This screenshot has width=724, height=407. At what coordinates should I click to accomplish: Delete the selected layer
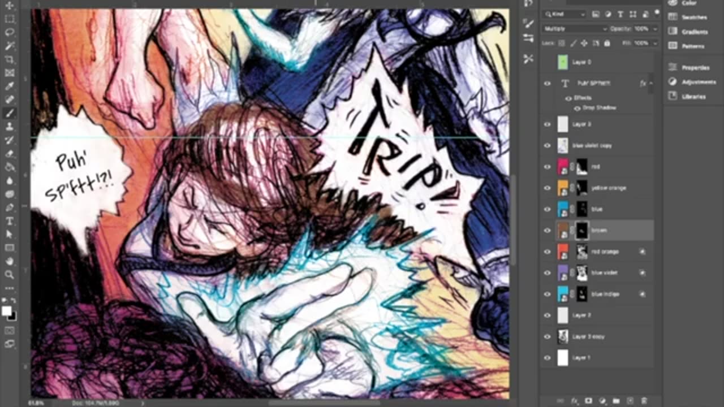(644, 401)
